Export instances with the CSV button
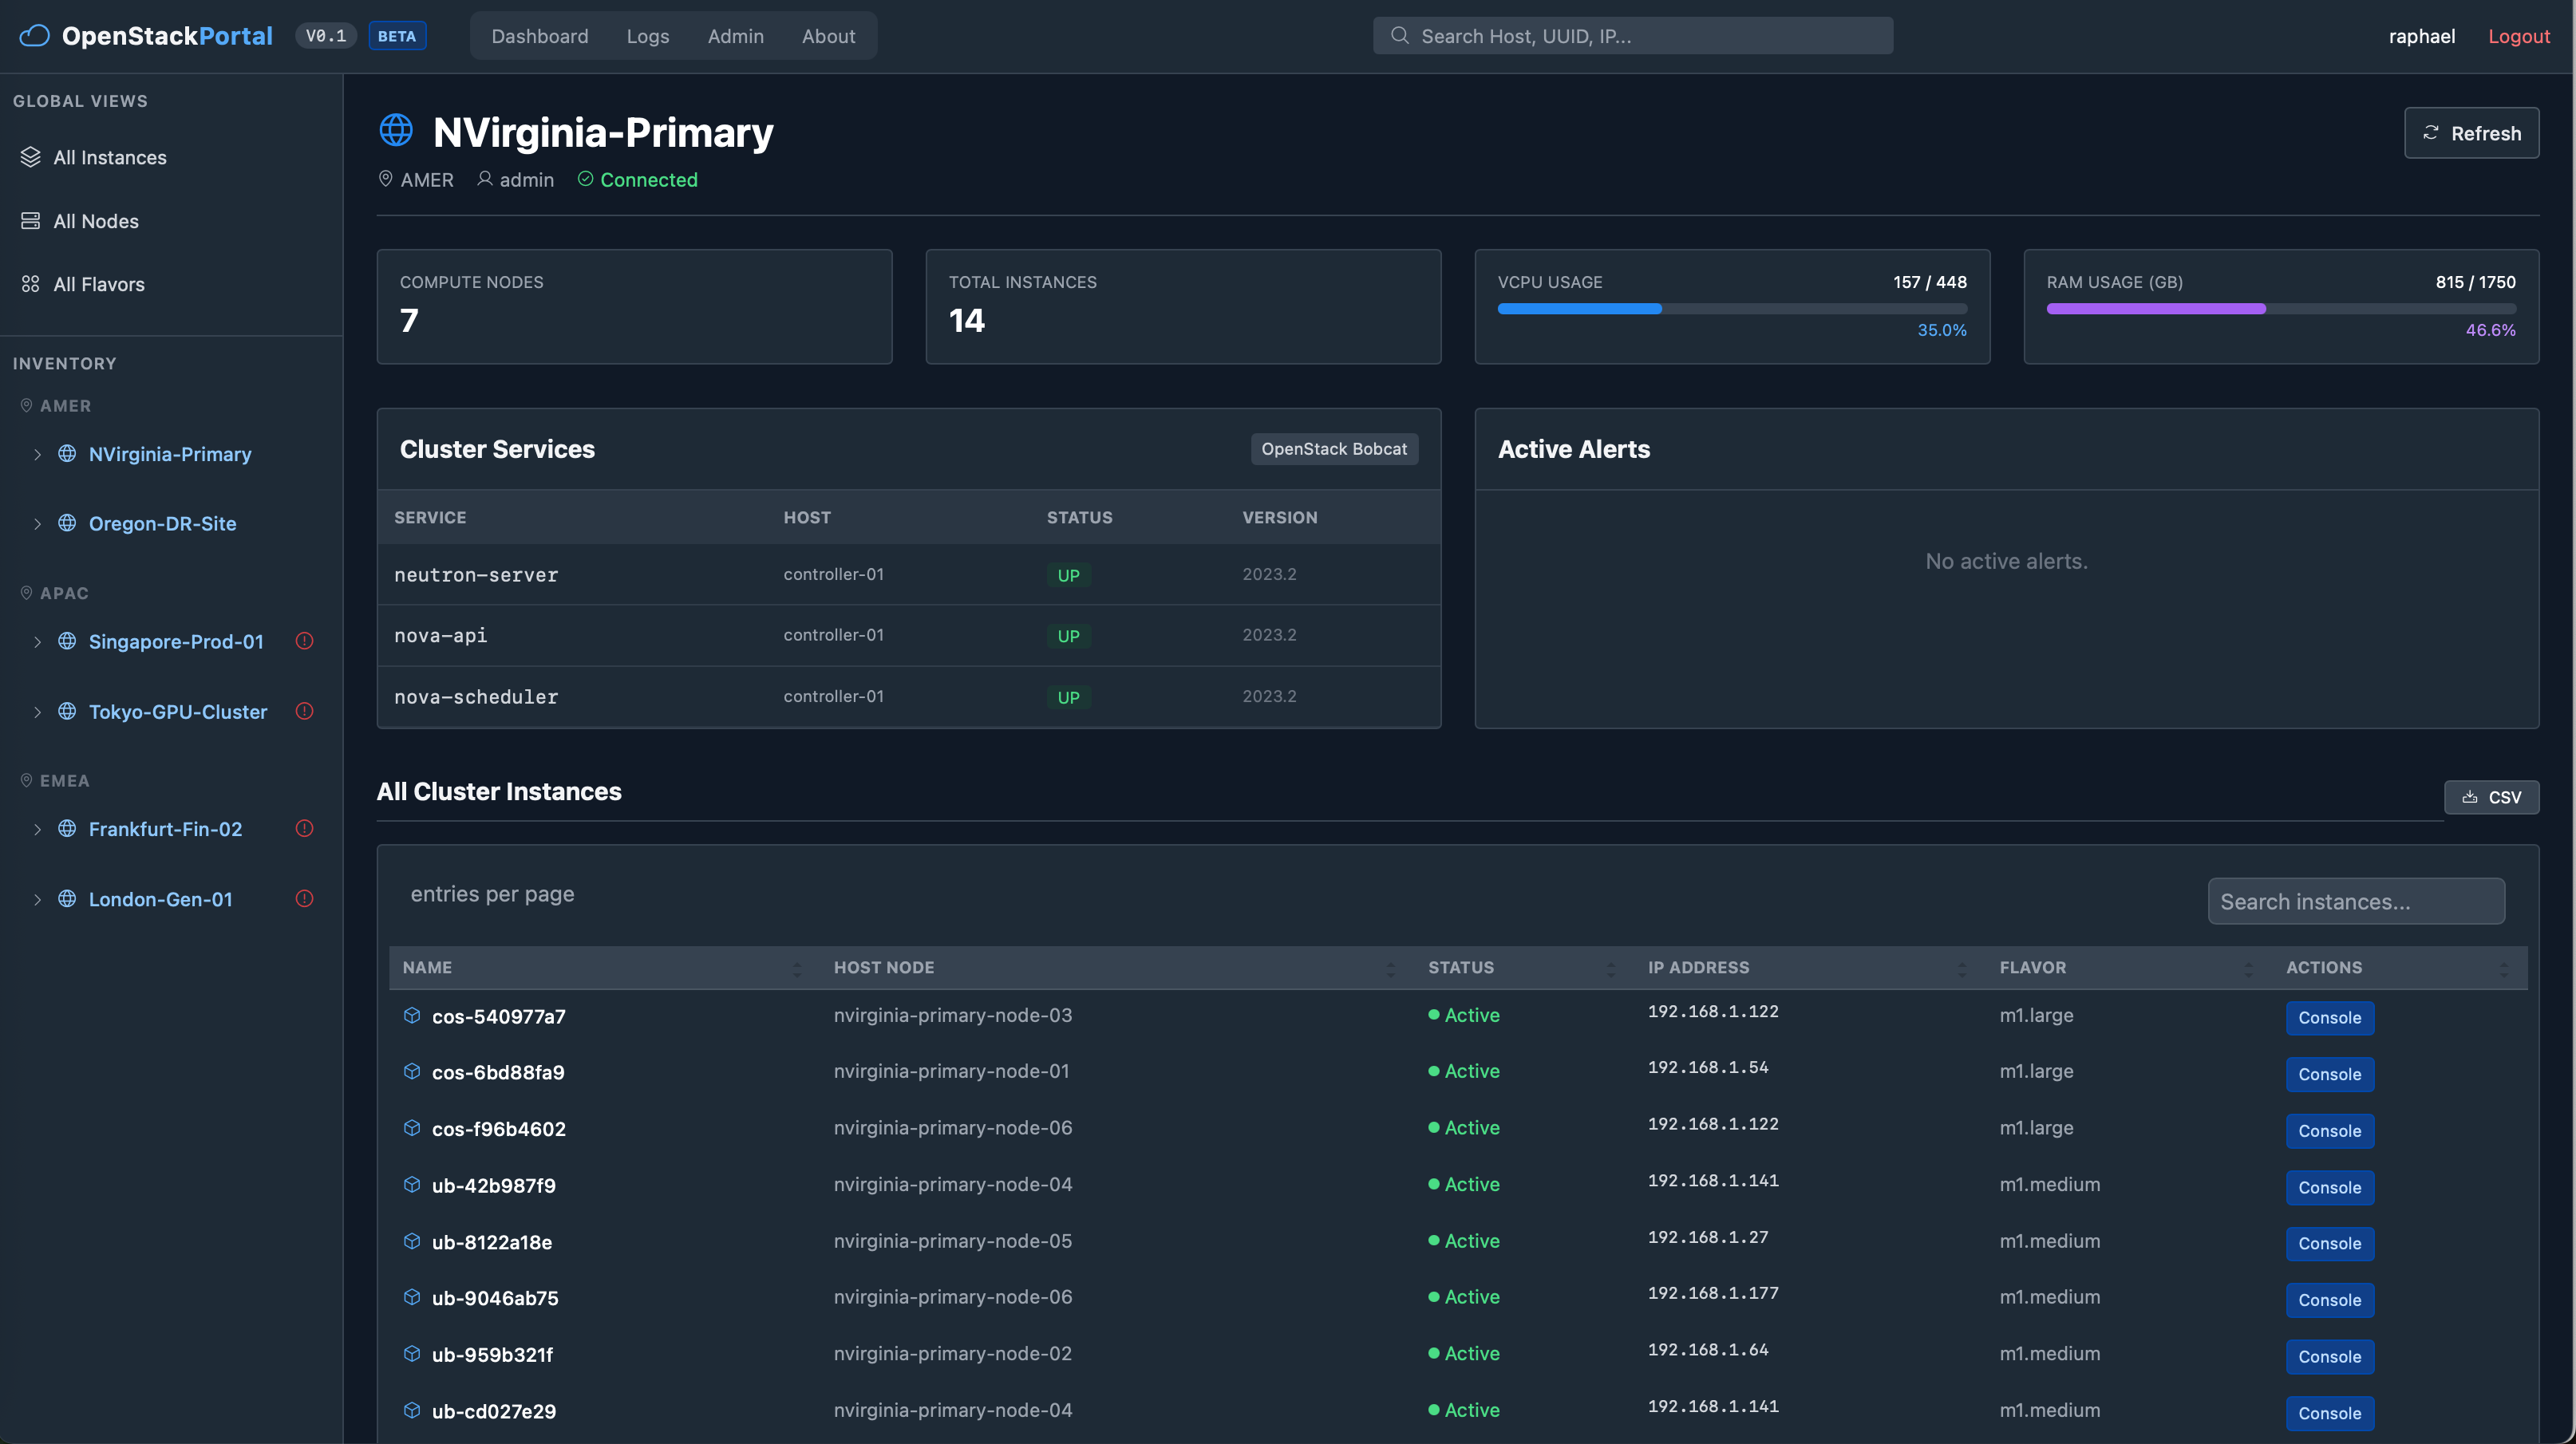2576x1444 pixels. (x=2491, y=797)
